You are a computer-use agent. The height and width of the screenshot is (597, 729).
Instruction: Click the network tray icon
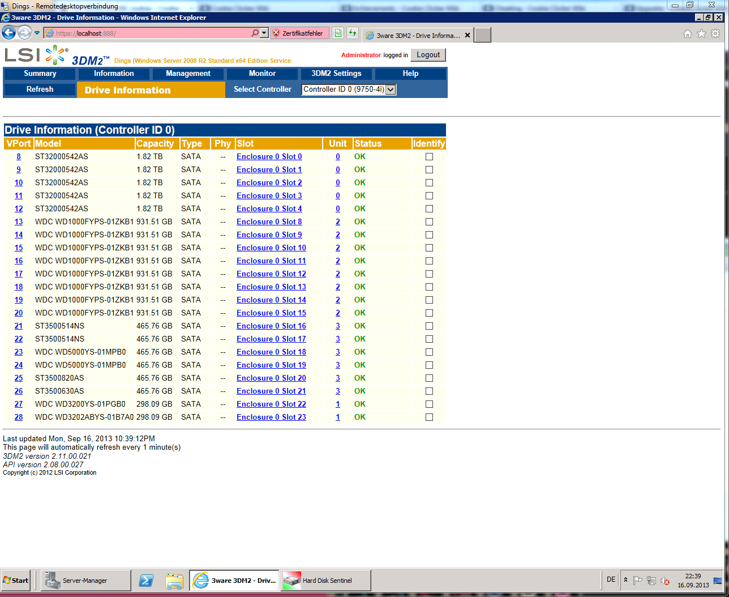(651, 581)
